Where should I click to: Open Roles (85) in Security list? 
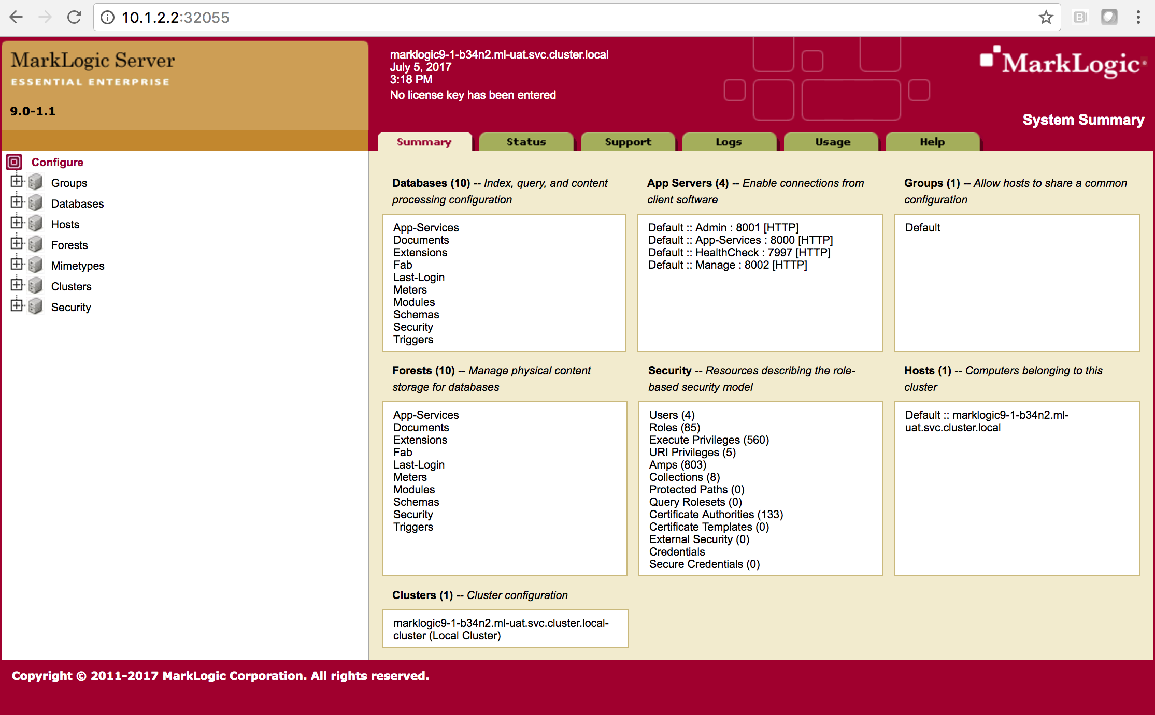click(675, 427)
